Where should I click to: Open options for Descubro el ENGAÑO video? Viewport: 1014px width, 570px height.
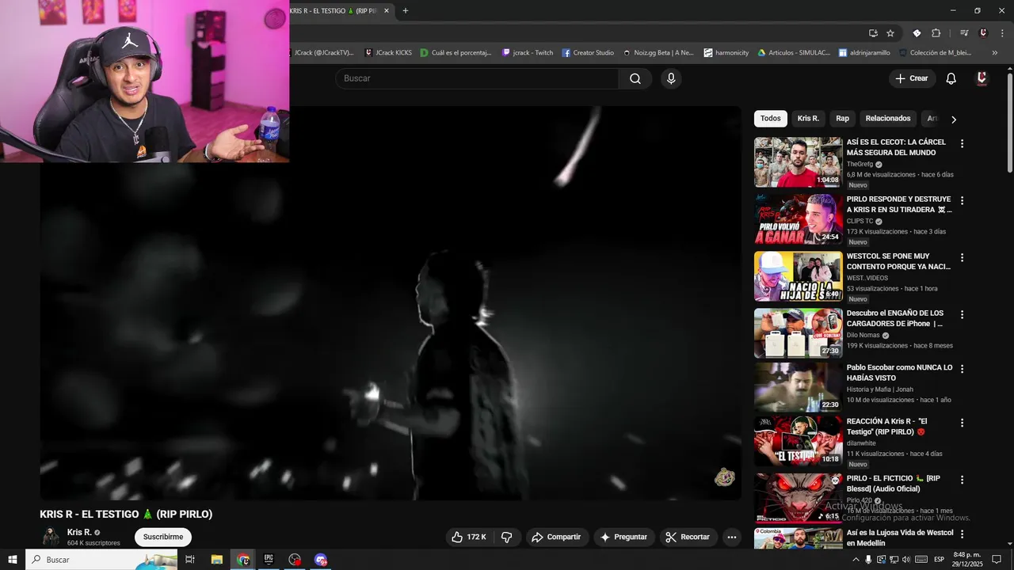(963, 315)
